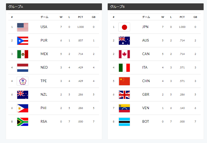Click the Great Britain Union Jack flag
Image resolution: width=207 pixels, height=143 pixels.
point(124,95)
